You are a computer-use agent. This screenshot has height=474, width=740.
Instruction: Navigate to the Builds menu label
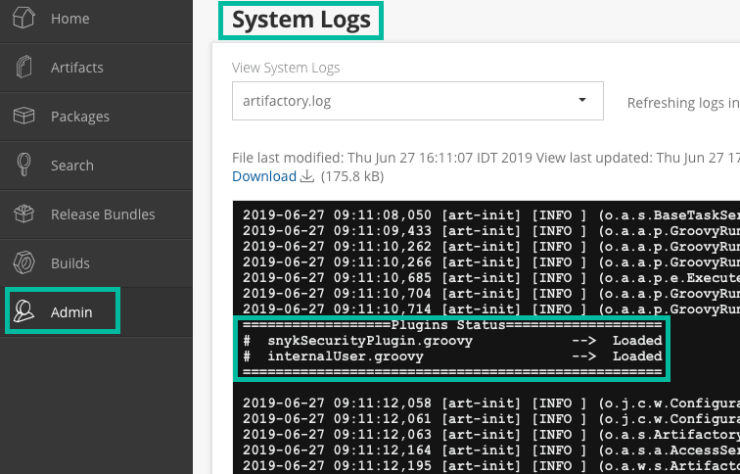tap(70, 263)
